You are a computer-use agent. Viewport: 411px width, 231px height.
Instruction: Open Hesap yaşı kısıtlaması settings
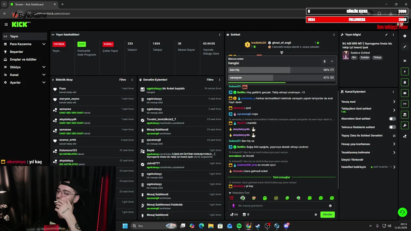[368, 144]
